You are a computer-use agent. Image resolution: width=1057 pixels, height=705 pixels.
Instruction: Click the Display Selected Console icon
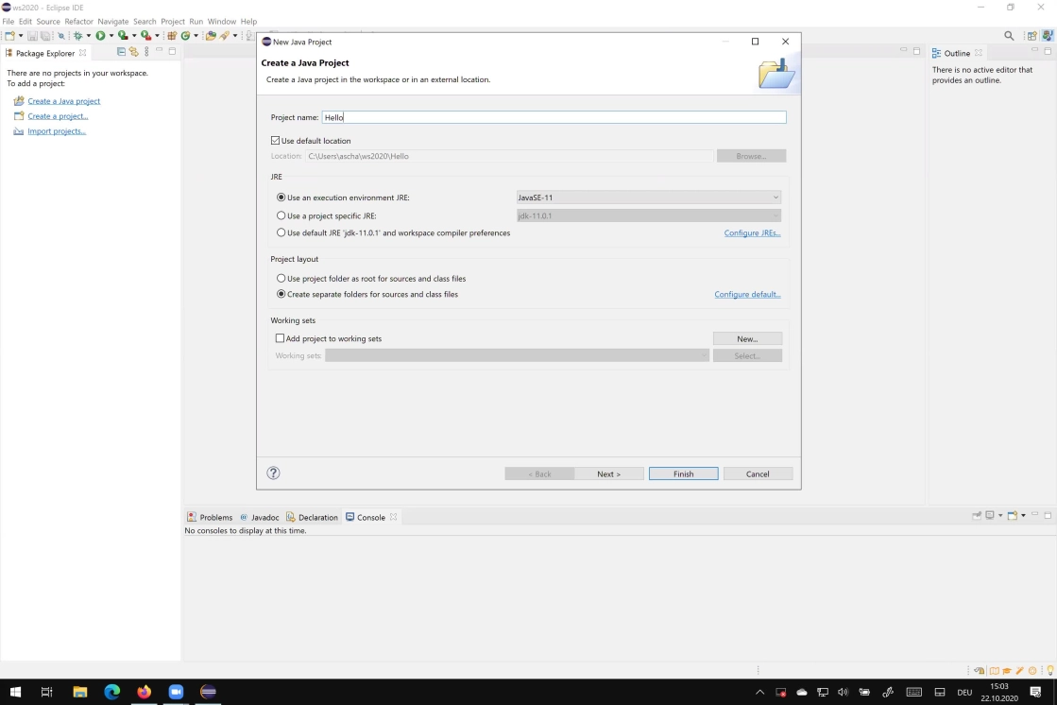[990, 515]
